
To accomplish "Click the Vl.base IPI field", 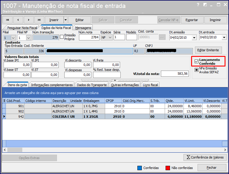I will coord(17,65).
